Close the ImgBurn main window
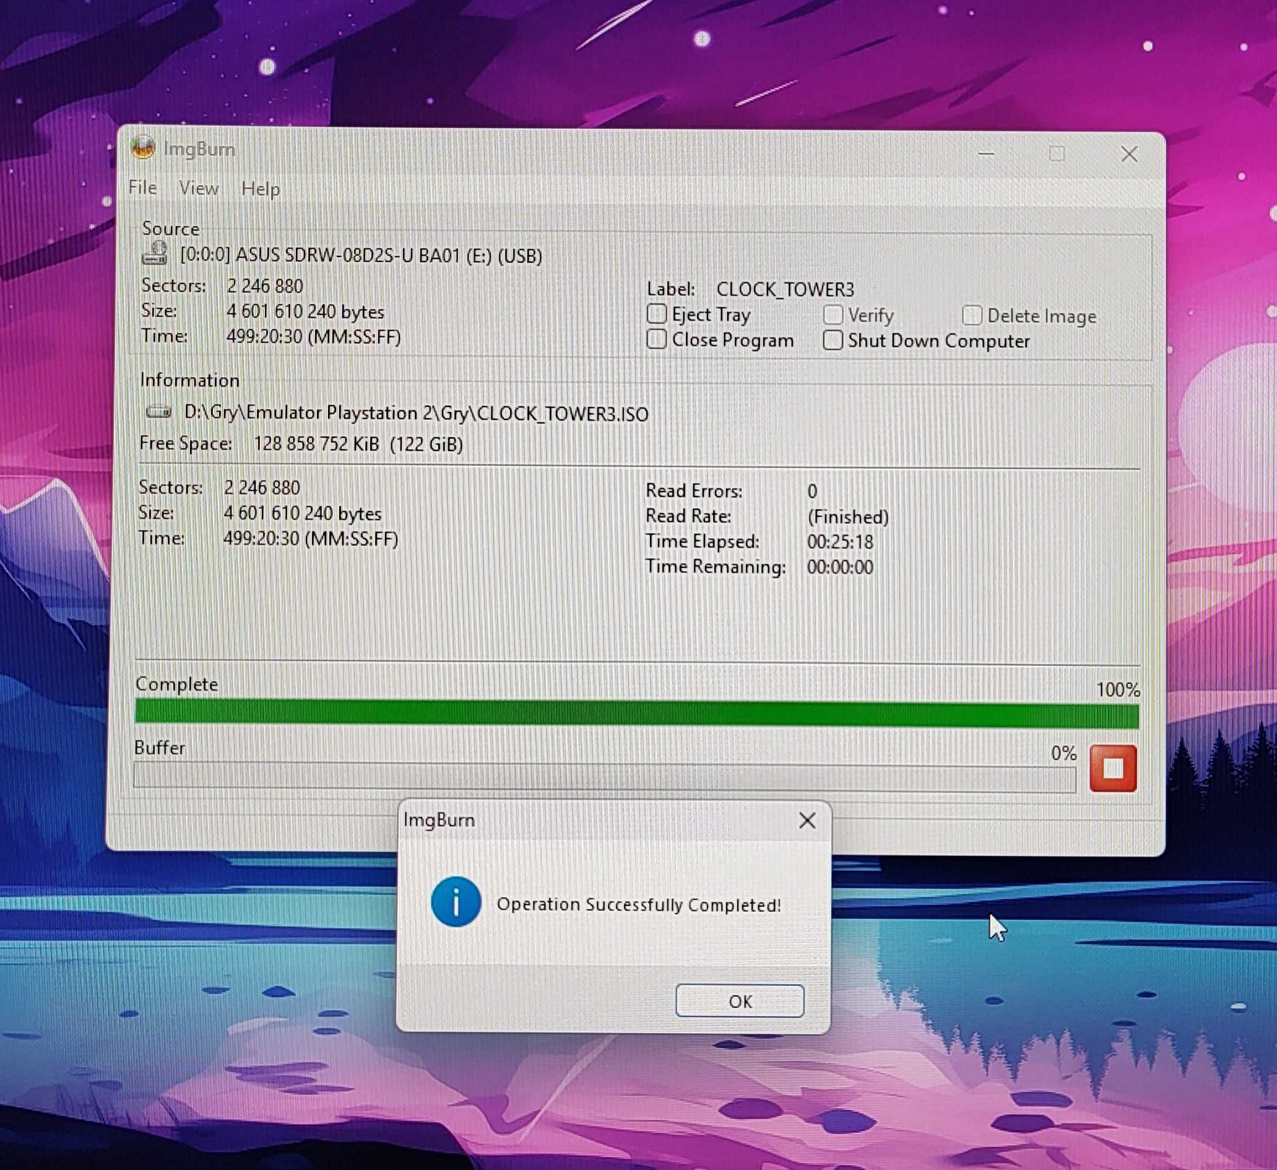The width and height of the screenshot is (1277, 1170). point(1129,154)
